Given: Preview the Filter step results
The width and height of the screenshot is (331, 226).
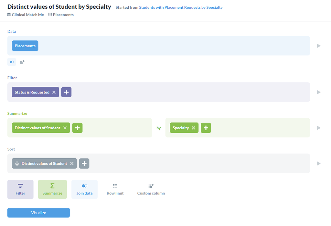Looking at the screenshot, I should (319, 92).
